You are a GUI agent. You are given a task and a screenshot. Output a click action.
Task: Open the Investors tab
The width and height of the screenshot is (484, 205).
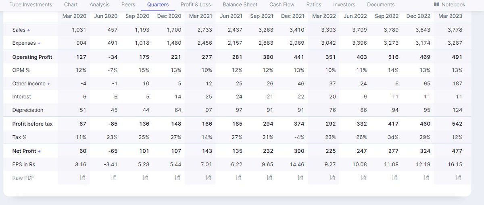coord(344,4)
